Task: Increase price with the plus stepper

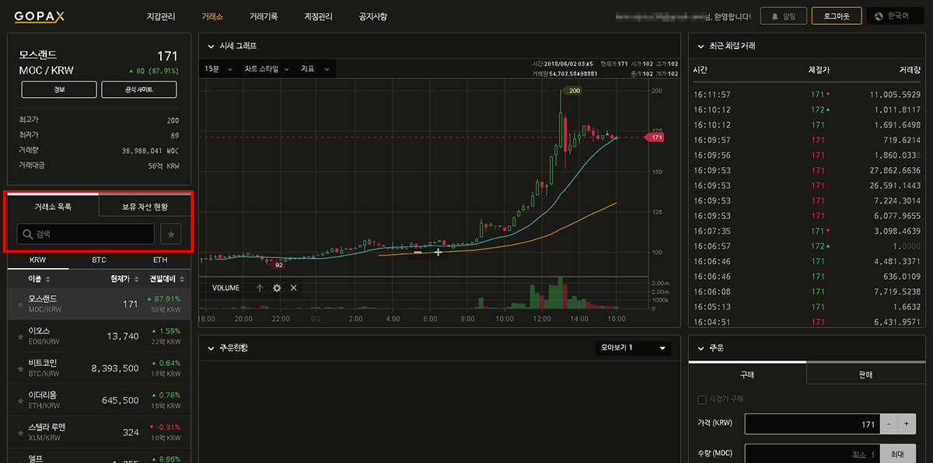Action: pos(907,424)
